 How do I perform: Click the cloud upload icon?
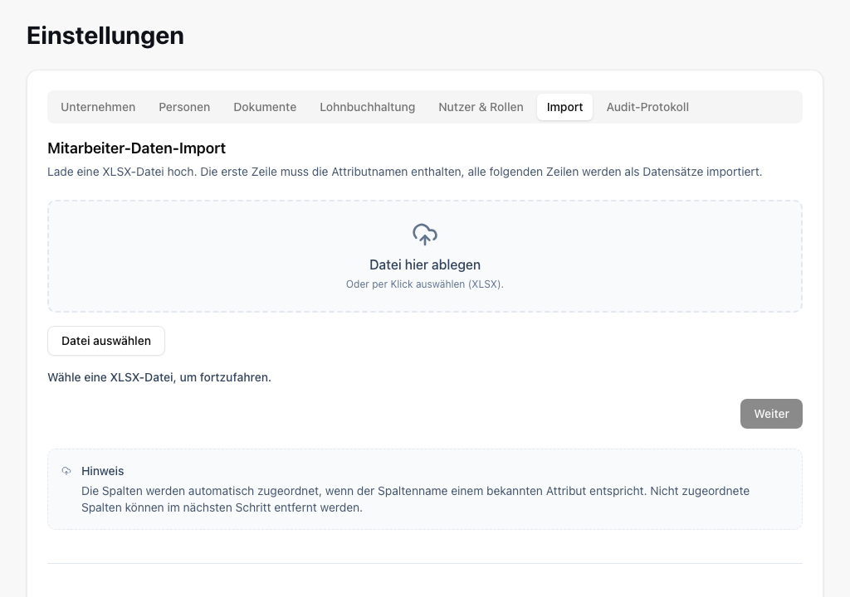(425, 235)
